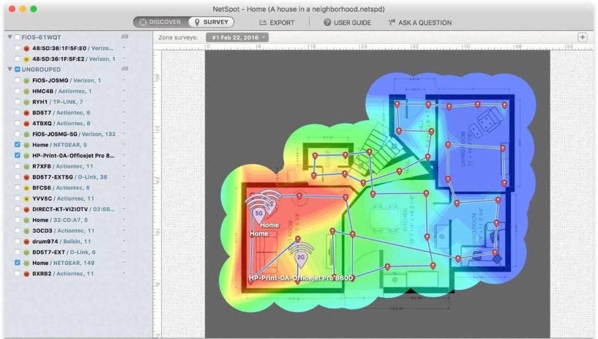Collapse the UNGROUPED networks group
598x339 pixels.
click(10, 69)
